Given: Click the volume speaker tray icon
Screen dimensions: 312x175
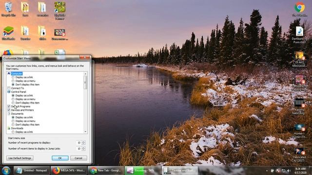Looking at the screenshot, I should point(289,171).
